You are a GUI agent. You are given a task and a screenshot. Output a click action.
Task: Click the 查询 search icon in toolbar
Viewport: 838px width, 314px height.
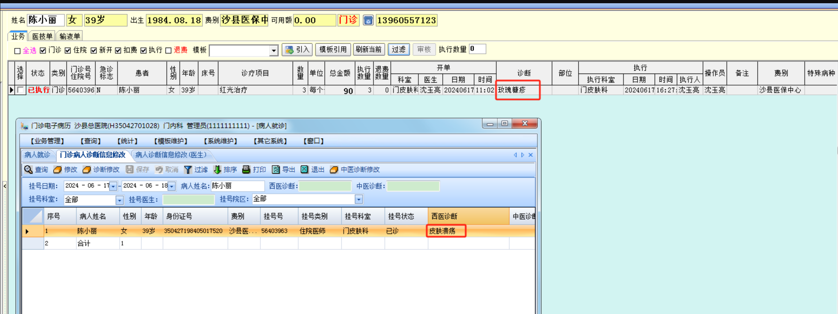pyautogui.click(x=28, y=169)
